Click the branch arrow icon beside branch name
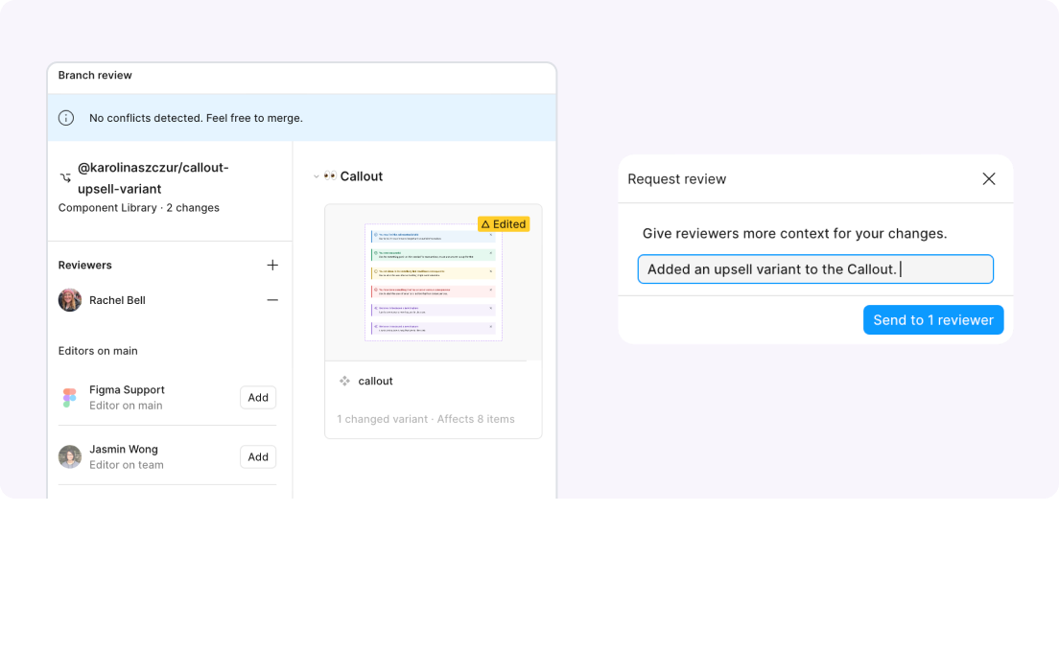This screenshot has height=652, width=1059. [65, 177]
